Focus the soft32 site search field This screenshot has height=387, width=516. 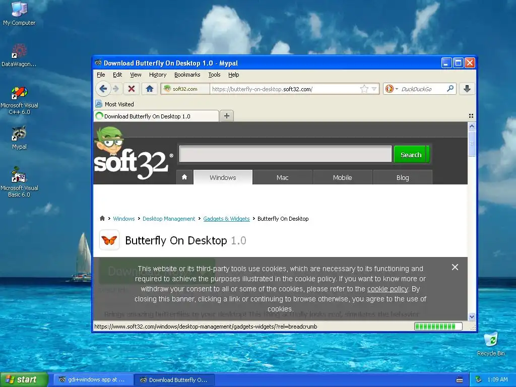(285, 154)
